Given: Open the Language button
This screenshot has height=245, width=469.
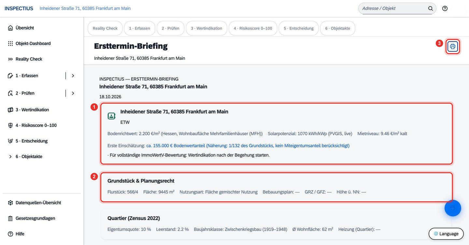Looking at the screenshot, I should pyautogui.click(x=446, y=234).
